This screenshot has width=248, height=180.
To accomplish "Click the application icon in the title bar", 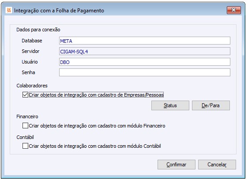I will [9, 10].
